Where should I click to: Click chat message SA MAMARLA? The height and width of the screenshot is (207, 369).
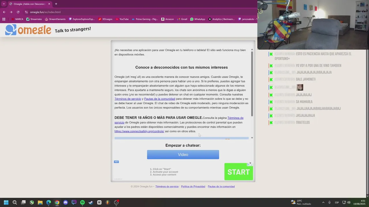(304, 102)
